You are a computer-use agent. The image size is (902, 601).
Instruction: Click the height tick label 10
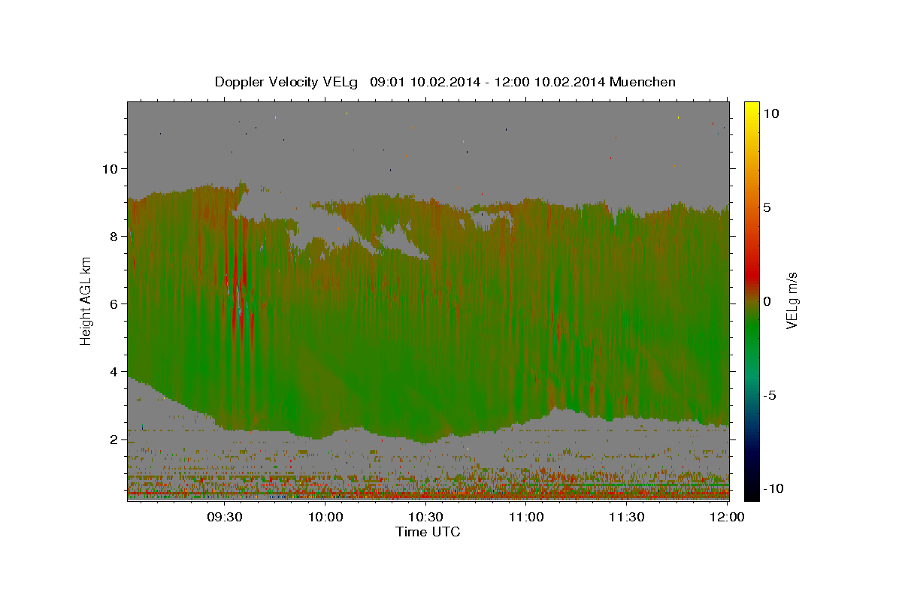coord(112,169)
